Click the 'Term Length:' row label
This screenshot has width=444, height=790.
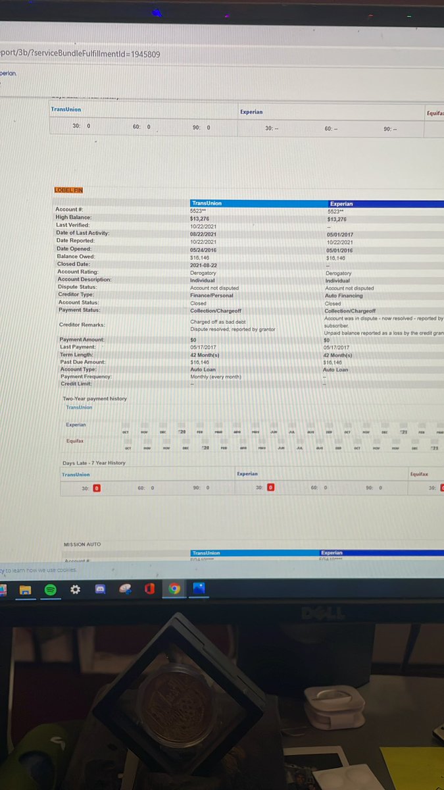(x=77, y=354)
